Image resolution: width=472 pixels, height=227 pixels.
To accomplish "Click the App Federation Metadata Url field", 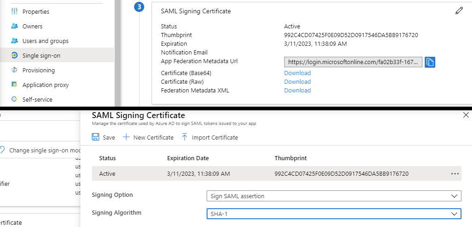I will point(353,62).
